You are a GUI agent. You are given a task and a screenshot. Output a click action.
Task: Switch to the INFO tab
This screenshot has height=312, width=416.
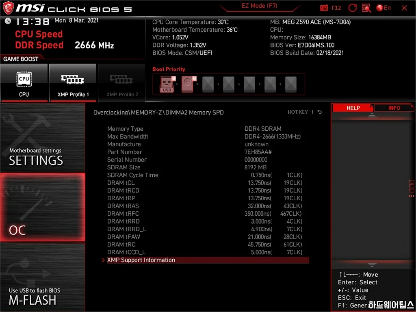pyautogui.click(x=394, y=108)
